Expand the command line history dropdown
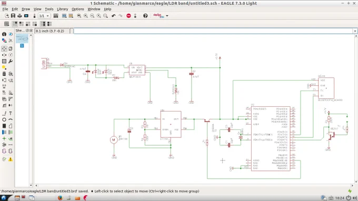This screenshot has width=358, height=201. pyautogui.click(x=355, y=31)
